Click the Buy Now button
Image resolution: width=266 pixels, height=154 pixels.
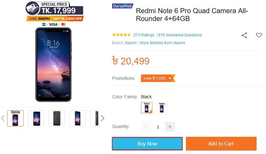point(147,144)
